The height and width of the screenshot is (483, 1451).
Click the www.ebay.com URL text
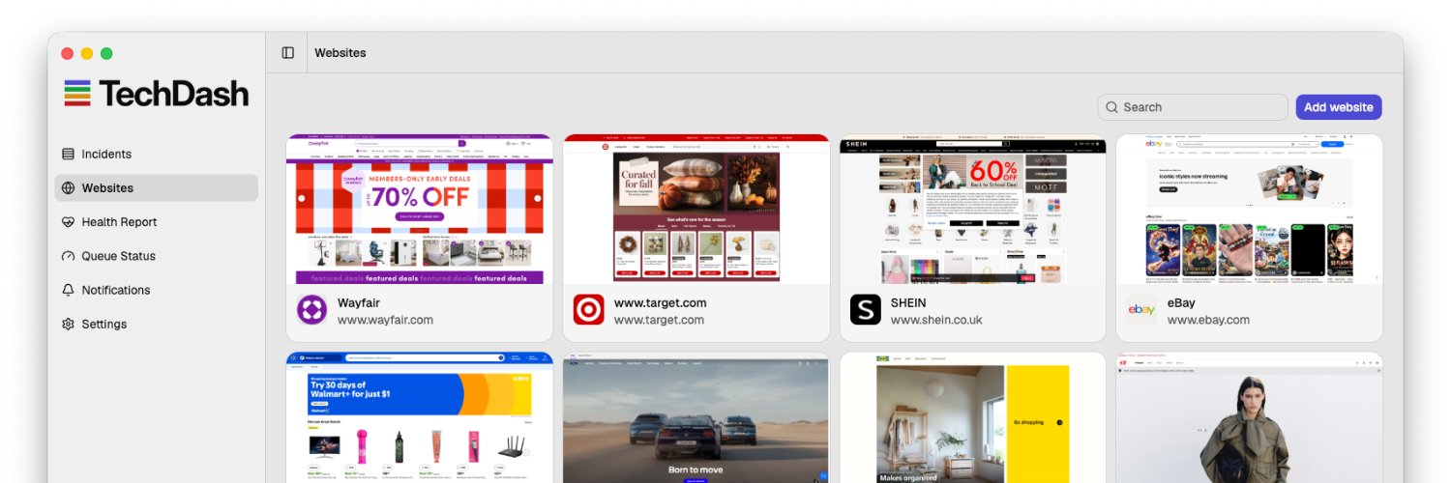[1208, 320]
